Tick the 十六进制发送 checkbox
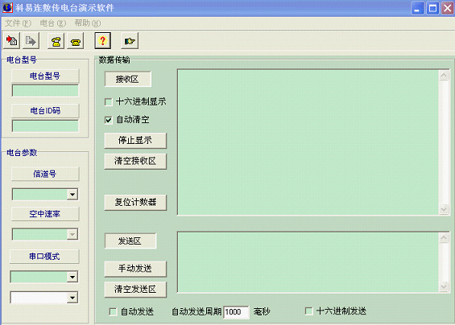The width and height of the screenshot is (455, 325). tap(309, 311)
